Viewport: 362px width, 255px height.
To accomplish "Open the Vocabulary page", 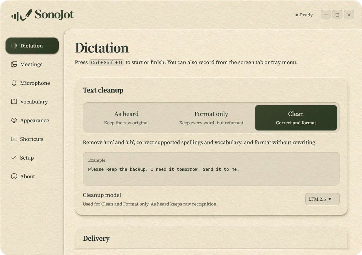I will [x=32, y=102].
